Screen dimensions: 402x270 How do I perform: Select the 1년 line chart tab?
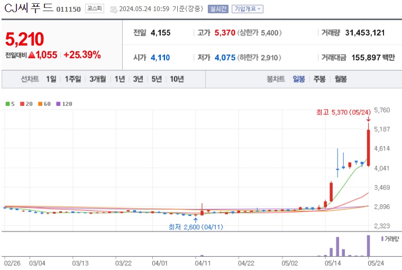click(x=120, y=79)
